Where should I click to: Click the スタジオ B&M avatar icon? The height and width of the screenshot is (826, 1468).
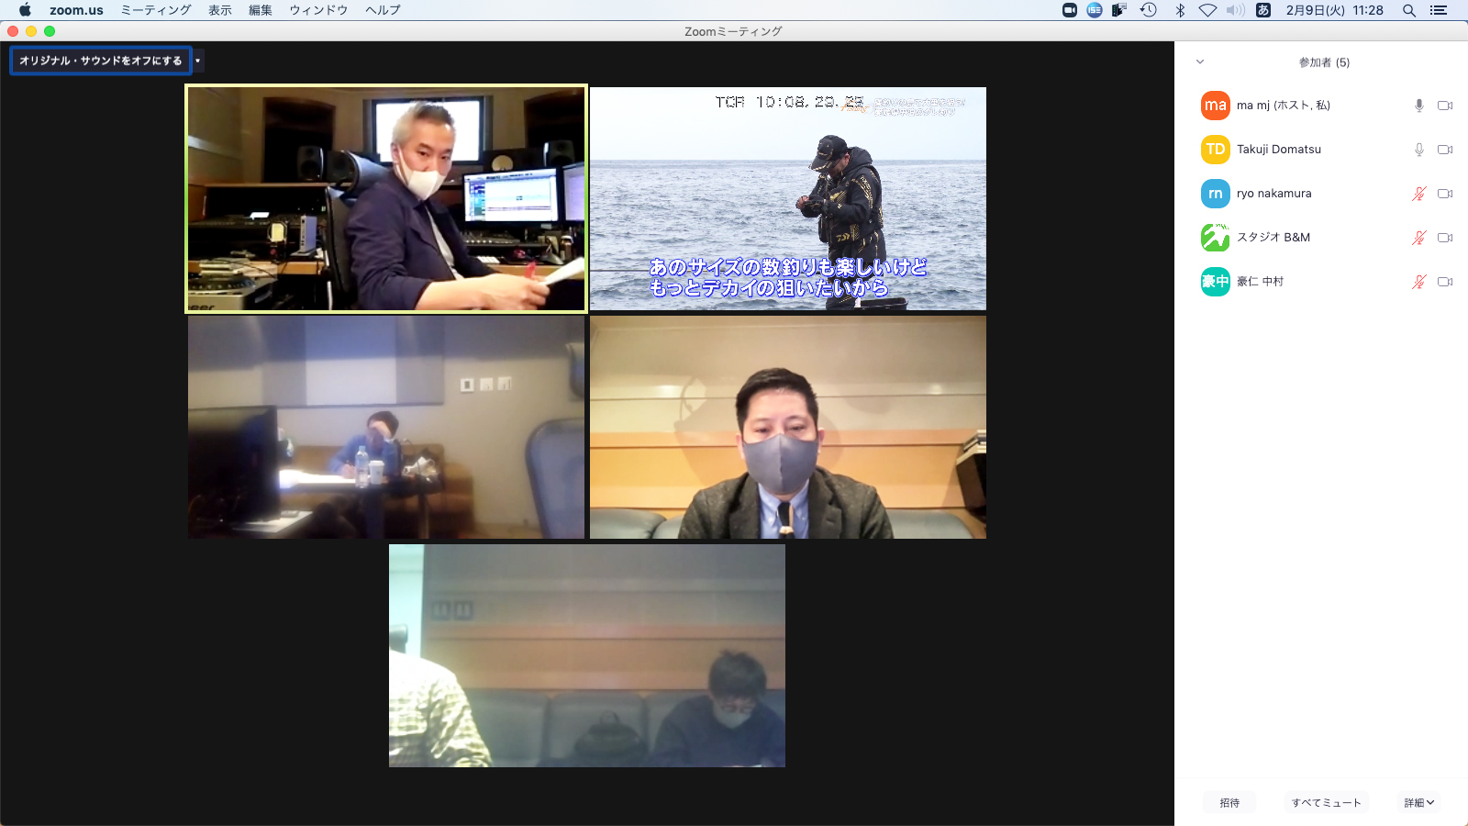tap(1215, 238)
